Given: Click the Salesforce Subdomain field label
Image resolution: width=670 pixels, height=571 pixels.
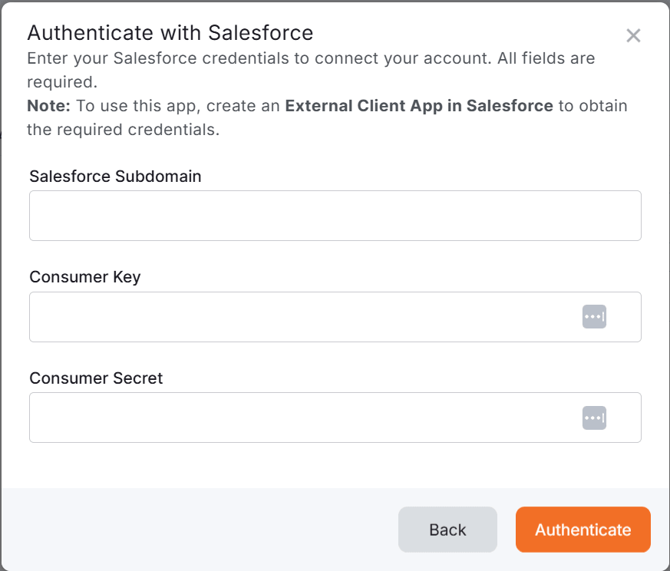Looking at the screenshot, I should (115, 176).
